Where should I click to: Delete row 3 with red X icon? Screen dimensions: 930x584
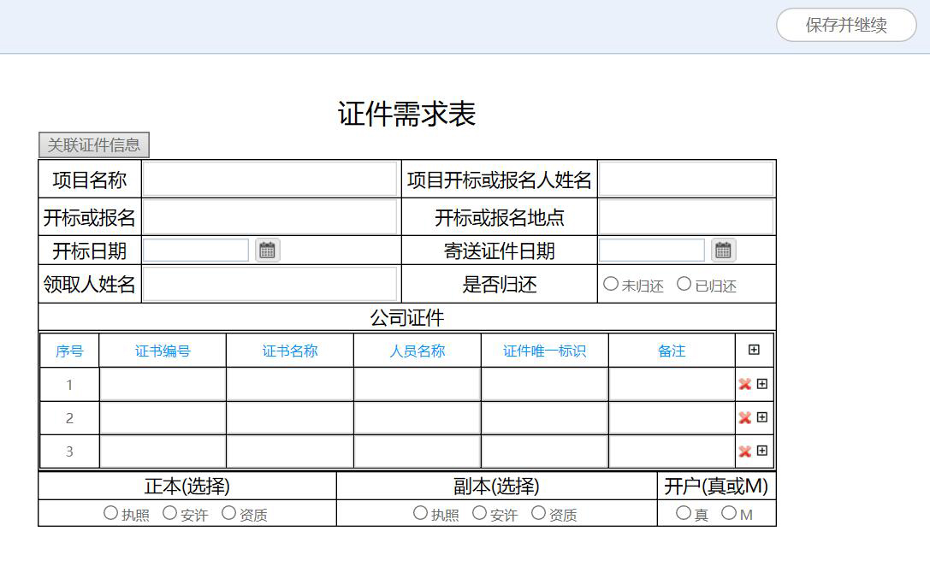744,451
